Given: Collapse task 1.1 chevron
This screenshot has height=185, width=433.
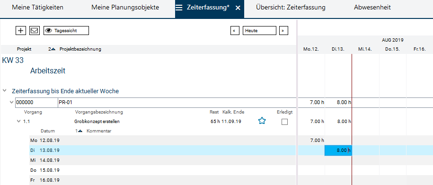Looking at the screenshot, I should (19, 121).
